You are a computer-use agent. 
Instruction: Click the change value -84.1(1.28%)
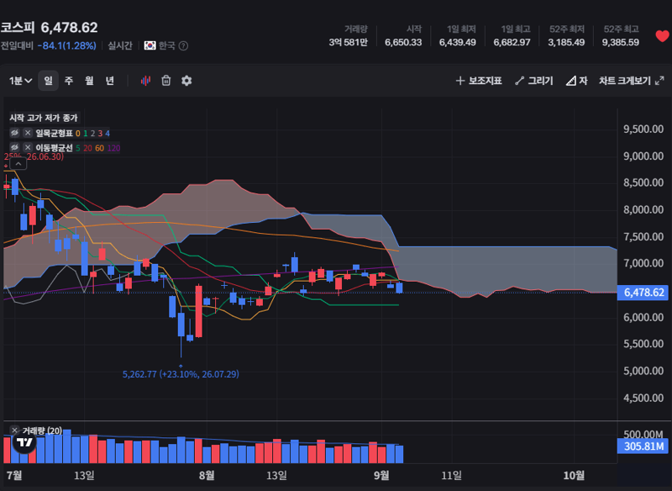tap(67, 46)
